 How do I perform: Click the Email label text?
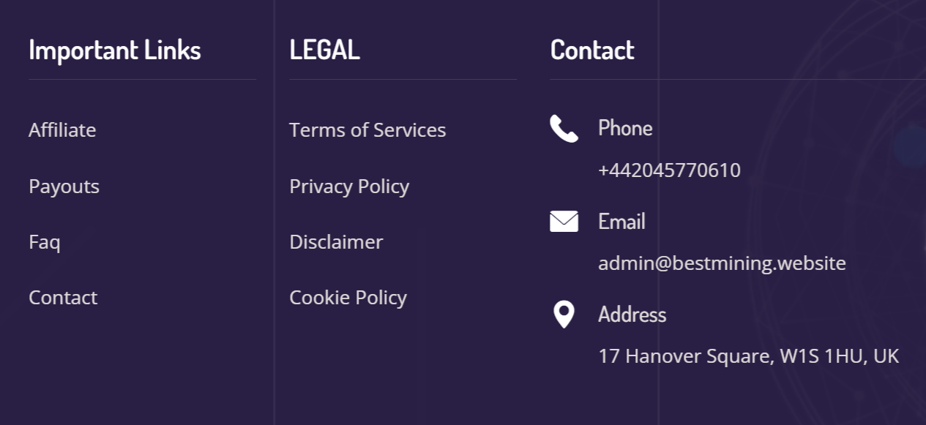pos(621,221)
